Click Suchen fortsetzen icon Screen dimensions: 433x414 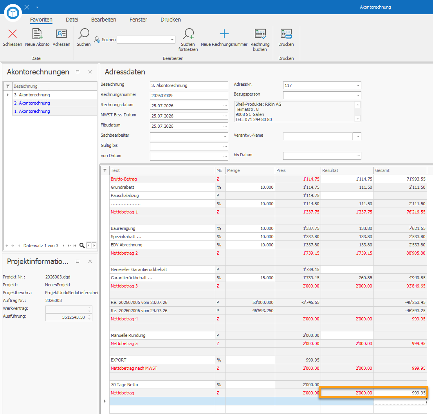[x=188, y=34]
